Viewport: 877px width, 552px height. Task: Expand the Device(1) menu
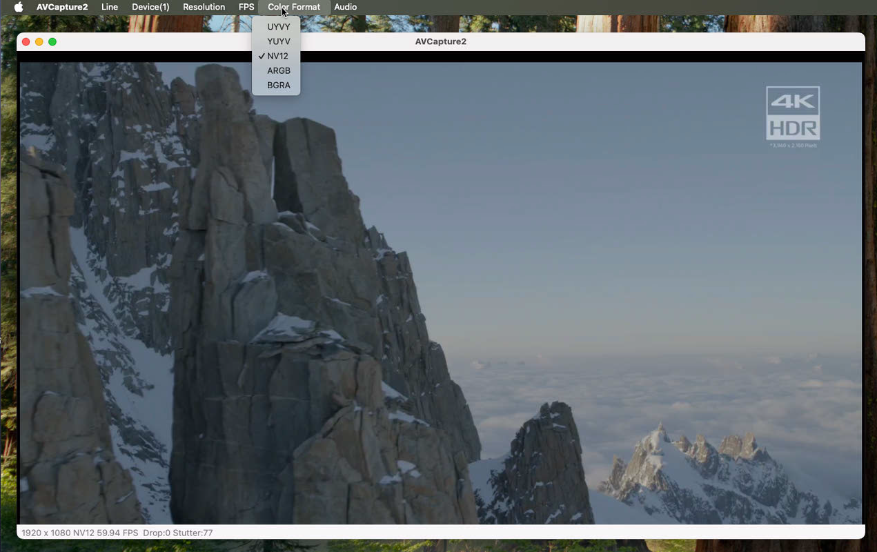coord(150,7)
